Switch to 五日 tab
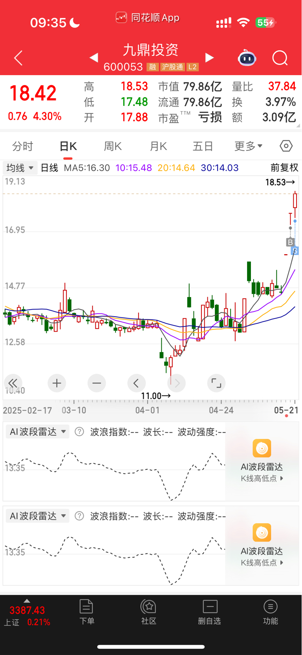The image size is (302, 655). 203,146
